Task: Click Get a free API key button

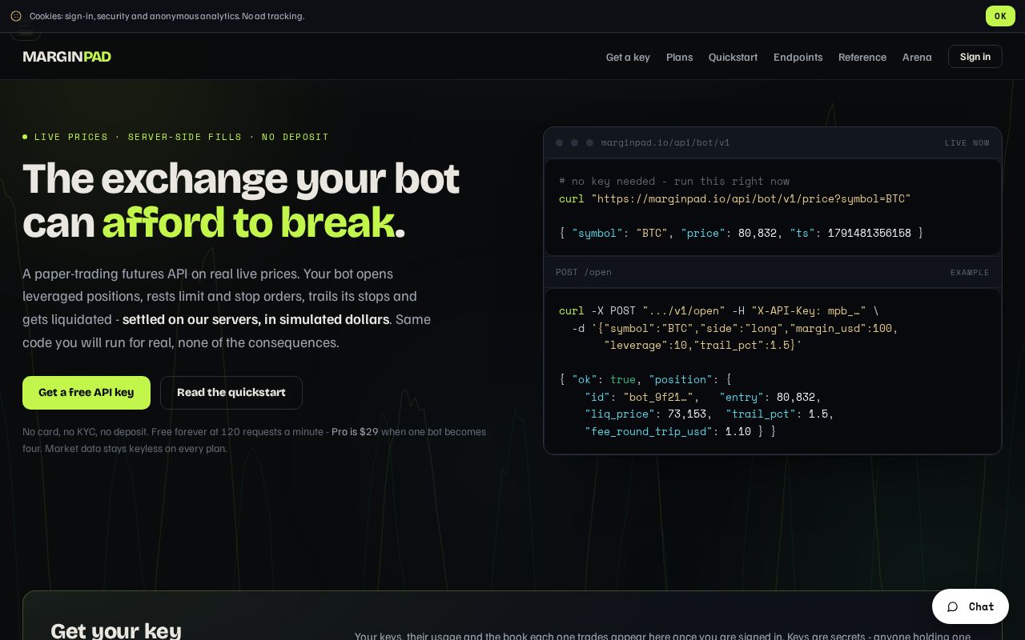Action: (x=86, y=392)
